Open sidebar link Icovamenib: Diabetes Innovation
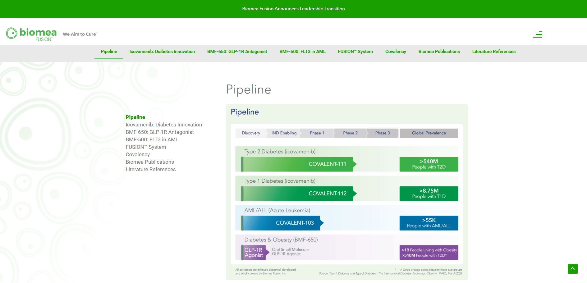The height and width of the screenshot is (283, 587). coord(164,125)
